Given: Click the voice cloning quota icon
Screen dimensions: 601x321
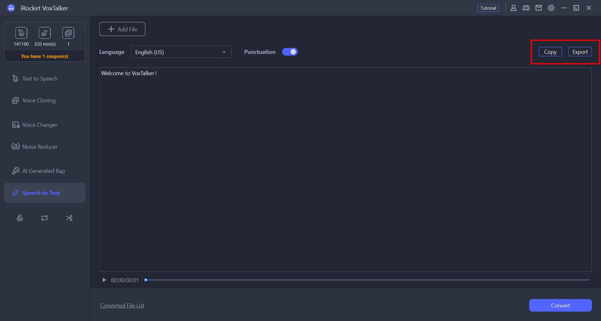Looking at the screenshot, I should tap(68, 33).
